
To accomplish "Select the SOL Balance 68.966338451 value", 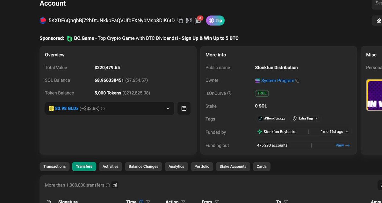I will [x=109, y=80].
